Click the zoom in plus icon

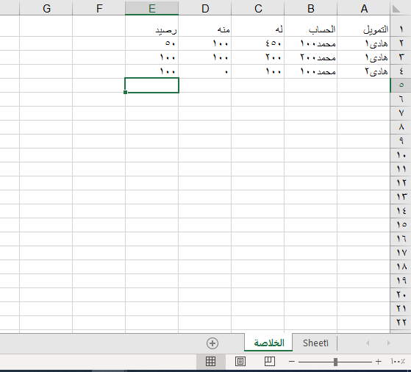click(378, 362)
